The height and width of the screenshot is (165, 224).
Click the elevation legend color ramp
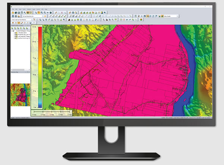[40, 67]
